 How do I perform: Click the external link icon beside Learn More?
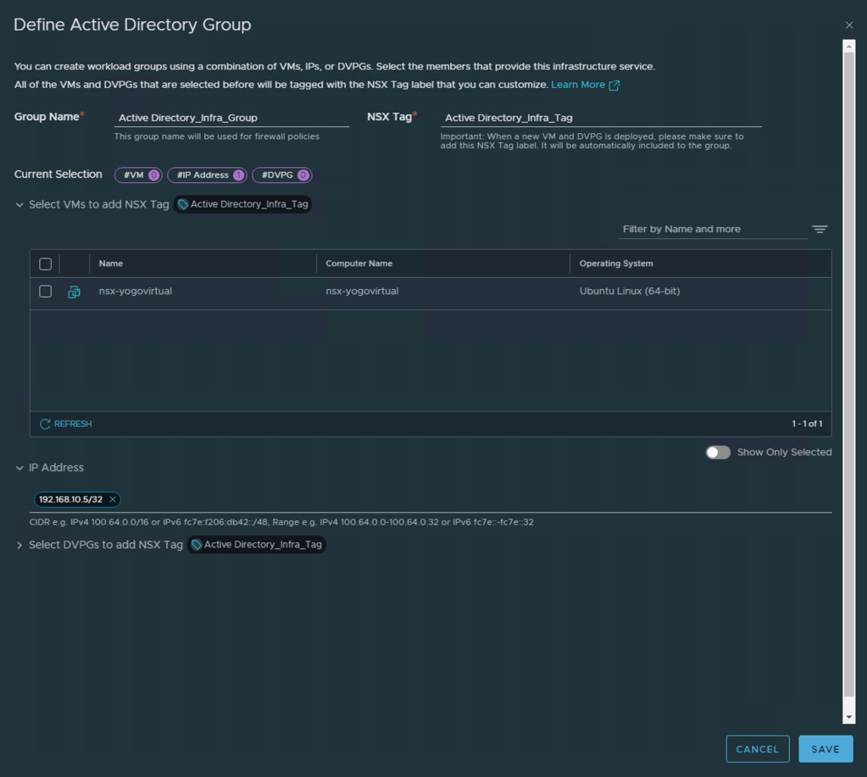click(614, 86)
